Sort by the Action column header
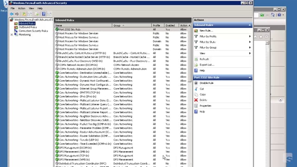The image size is (297, 167). coord(184,26)
